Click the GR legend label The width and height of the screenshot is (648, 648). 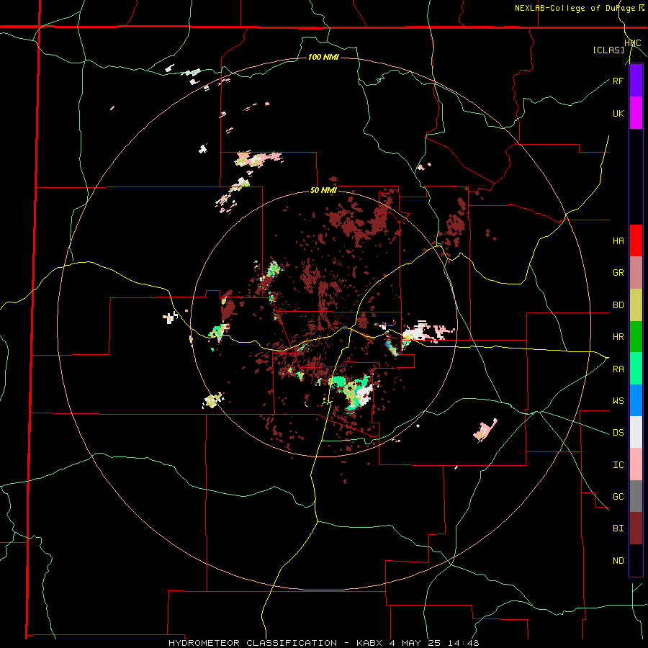pyautogui.click(x=618, y=273)
